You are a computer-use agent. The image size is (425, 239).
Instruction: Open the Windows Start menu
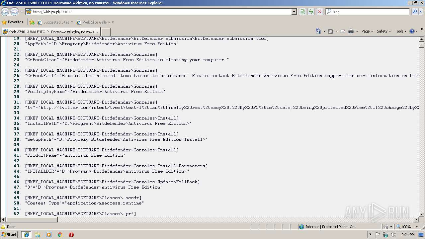[9, 235]
